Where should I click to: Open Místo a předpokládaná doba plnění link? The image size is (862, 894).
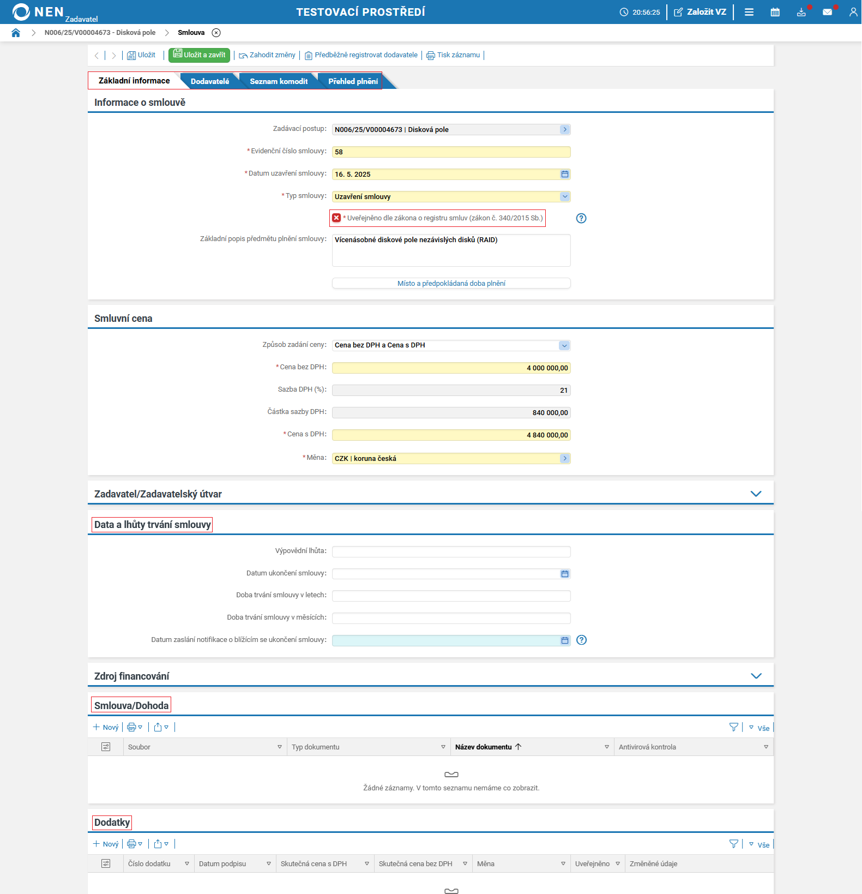point(451,283)
